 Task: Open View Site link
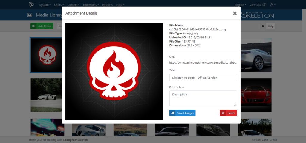[257, 5]
